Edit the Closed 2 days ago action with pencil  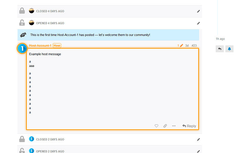[x=198, y=140]
